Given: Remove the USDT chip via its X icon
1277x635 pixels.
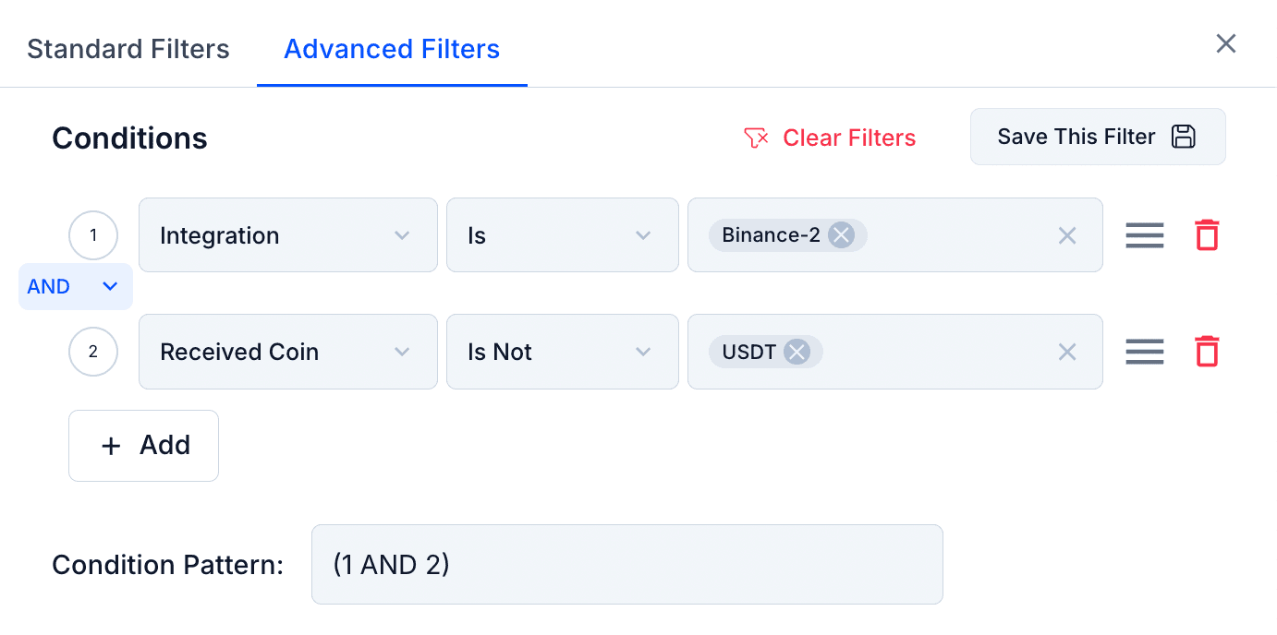Looking at the screenshot, I should (x=797, y=352).
